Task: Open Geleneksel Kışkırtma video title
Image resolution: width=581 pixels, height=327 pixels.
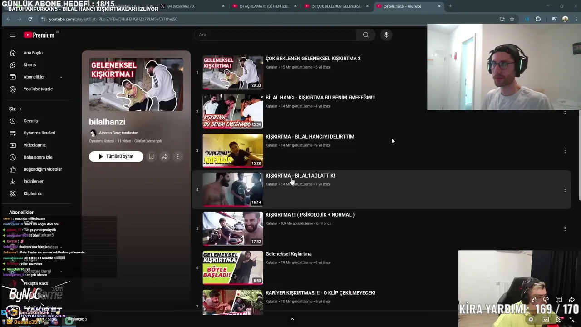Action: pos(289,254)
